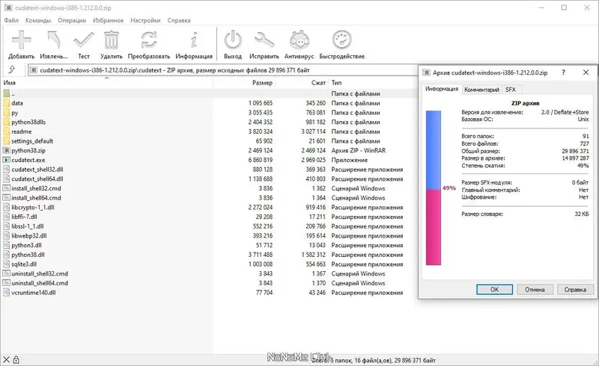
Task: Select python38.dll file
Action: 28,255
